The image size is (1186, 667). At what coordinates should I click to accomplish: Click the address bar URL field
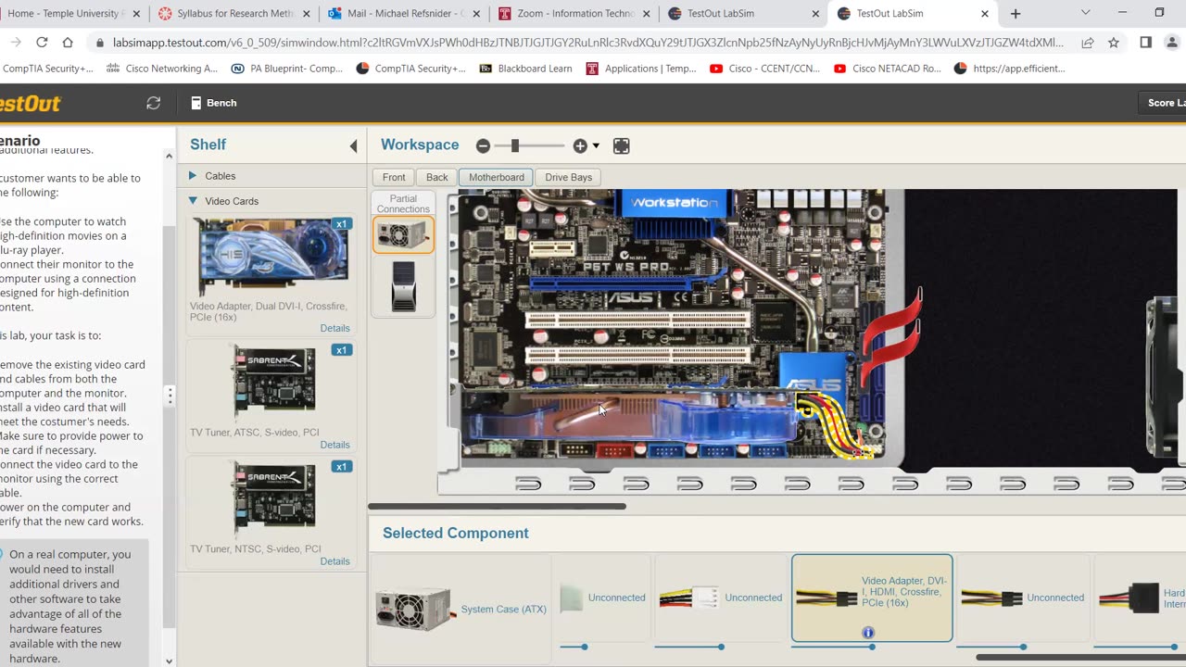pyautogui.click(x=588, y=43)
